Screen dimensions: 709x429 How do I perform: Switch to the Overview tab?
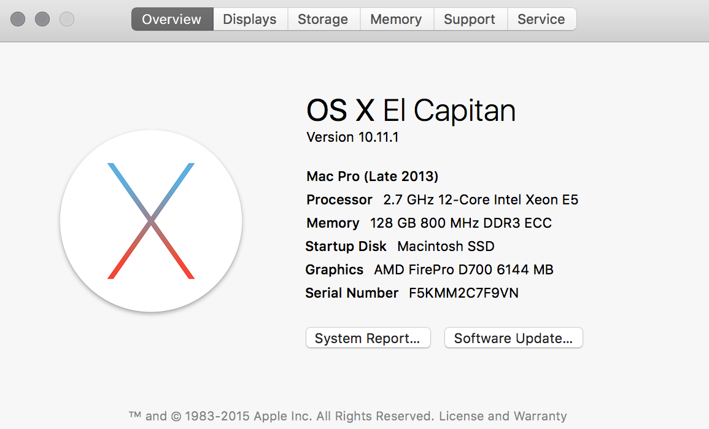(x=172, y=19)
